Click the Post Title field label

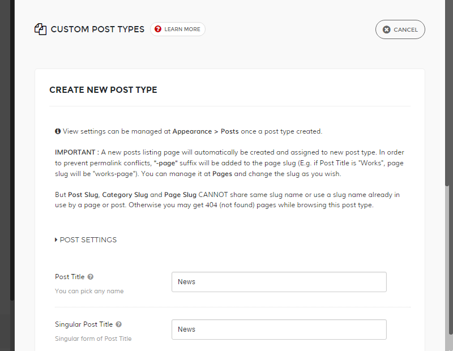point(70,277)
